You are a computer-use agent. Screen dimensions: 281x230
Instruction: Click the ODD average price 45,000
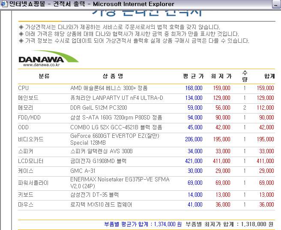coord(195,127)
